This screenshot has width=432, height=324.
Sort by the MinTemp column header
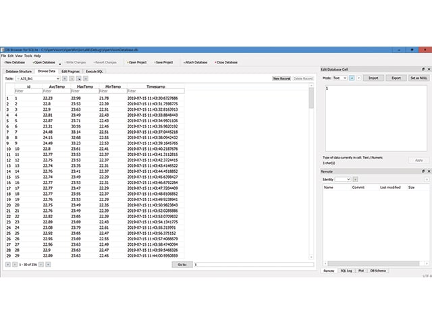coord(113,86)
